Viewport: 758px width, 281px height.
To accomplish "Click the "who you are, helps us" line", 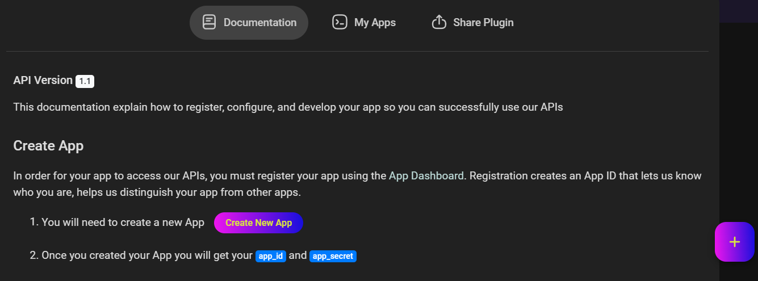I will 157,192.
